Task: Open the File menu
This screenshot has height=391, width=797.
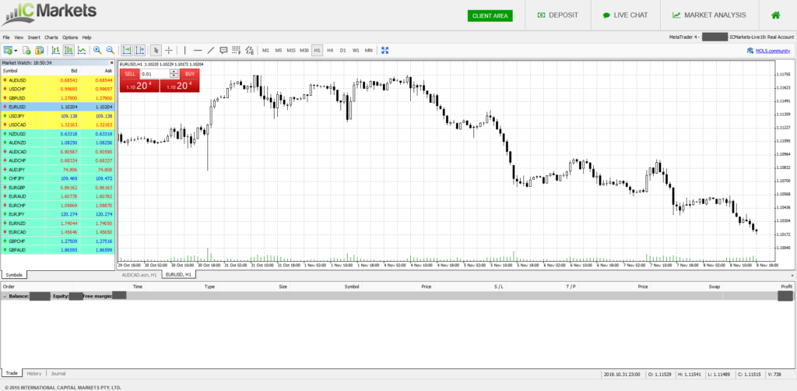Action: coord(6,37)
